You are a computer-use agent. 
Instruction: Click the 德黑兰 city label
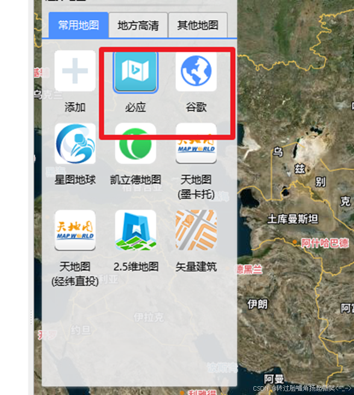249,269
